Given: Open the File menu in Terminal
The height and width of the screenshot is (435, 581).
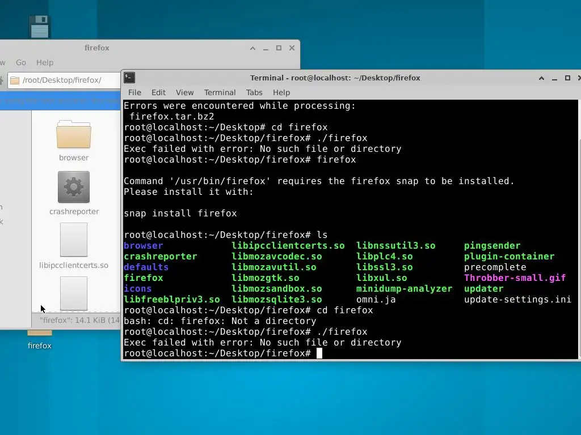Looking at the screenshot, I should [134, 92].
